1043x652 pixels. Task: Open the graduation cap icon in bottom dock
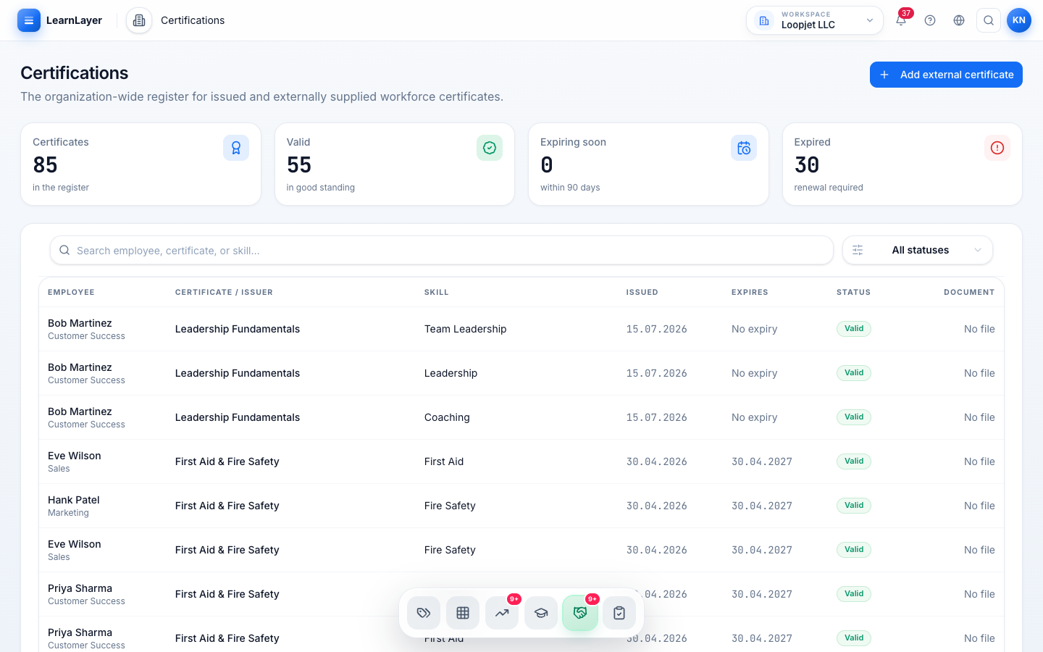click(541, 613)
